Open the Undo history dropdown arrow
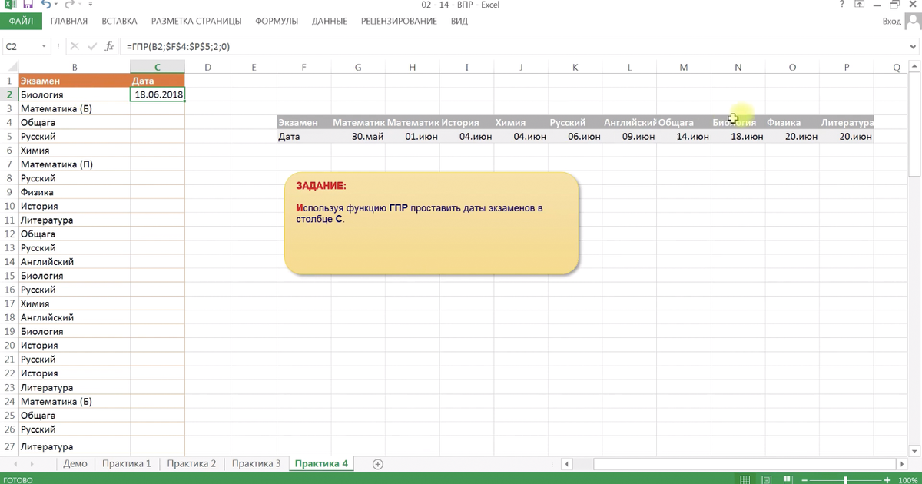The image size is (922, 484). pyautogui.click(x=57, y=5)
